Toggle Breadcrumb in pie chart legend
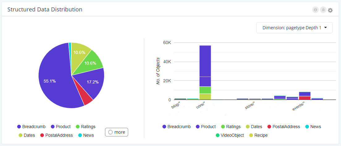 pos(31,127)
